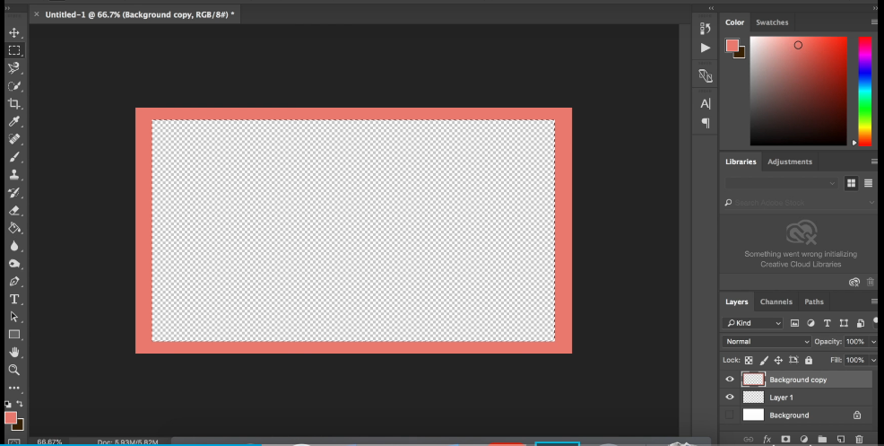Select the Lasso tool

tap(14, 67)
